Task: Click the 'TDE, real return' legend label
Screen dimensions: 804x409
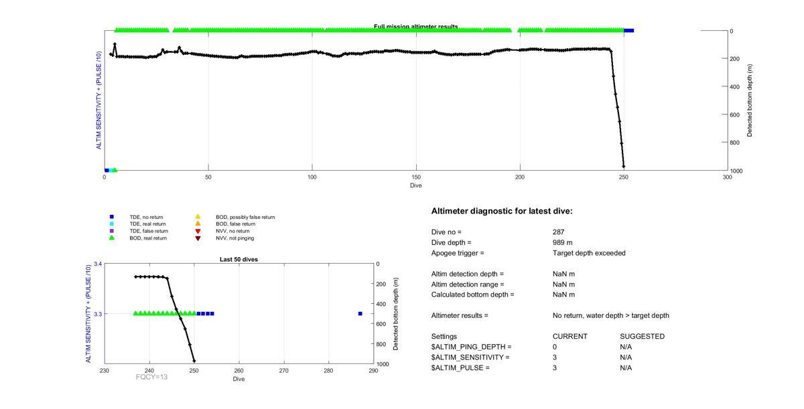Action: tap(148, 224)
